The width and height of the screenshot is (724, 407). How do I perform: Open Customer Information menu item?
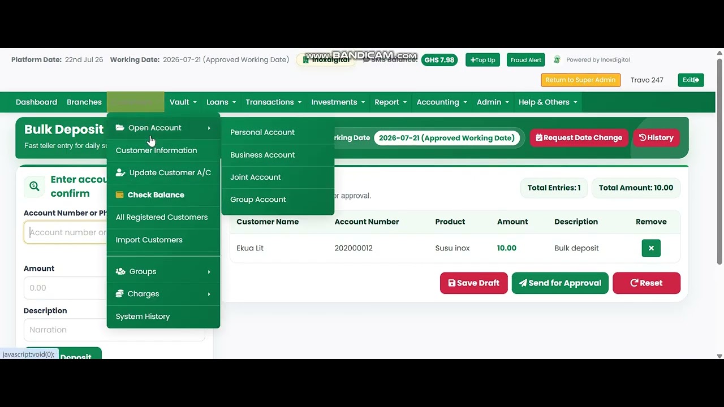pyautogui.click(x=163, y=150)
